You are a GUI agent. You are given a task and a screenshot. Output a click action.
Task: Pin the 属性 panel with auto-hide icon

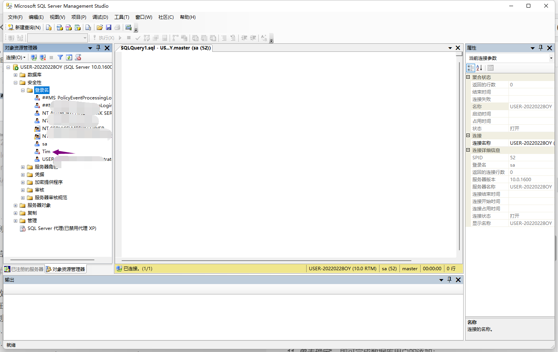pos(541,48)
